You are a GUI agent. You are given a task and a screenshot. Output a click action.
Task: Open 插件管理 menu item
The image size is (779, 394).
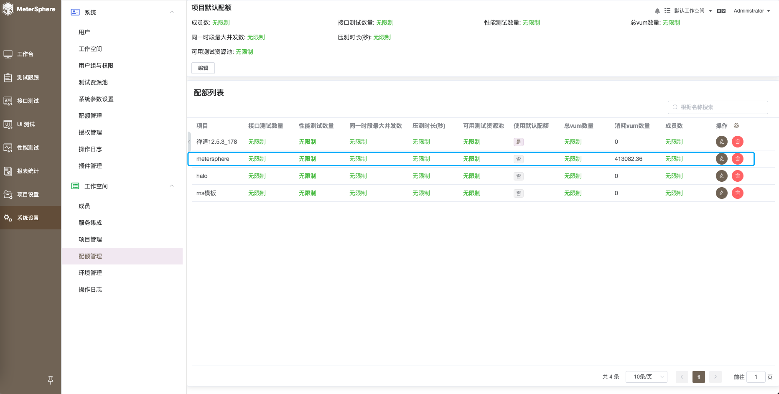point(122,166)
